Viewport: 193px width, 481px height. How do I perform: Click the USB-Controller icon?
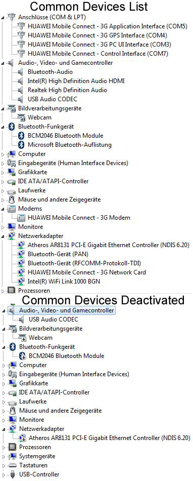[x=12, y=474]
